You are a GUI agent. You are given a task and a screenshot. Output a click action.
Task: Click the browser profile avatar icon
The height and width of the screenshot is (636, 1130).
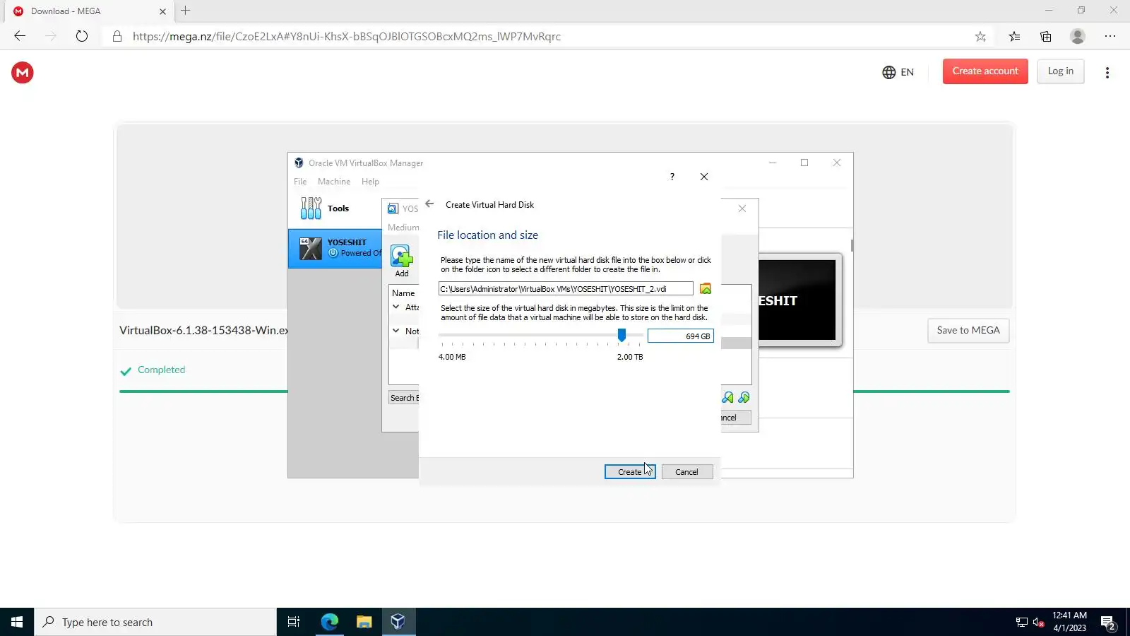coord(1078,36)
